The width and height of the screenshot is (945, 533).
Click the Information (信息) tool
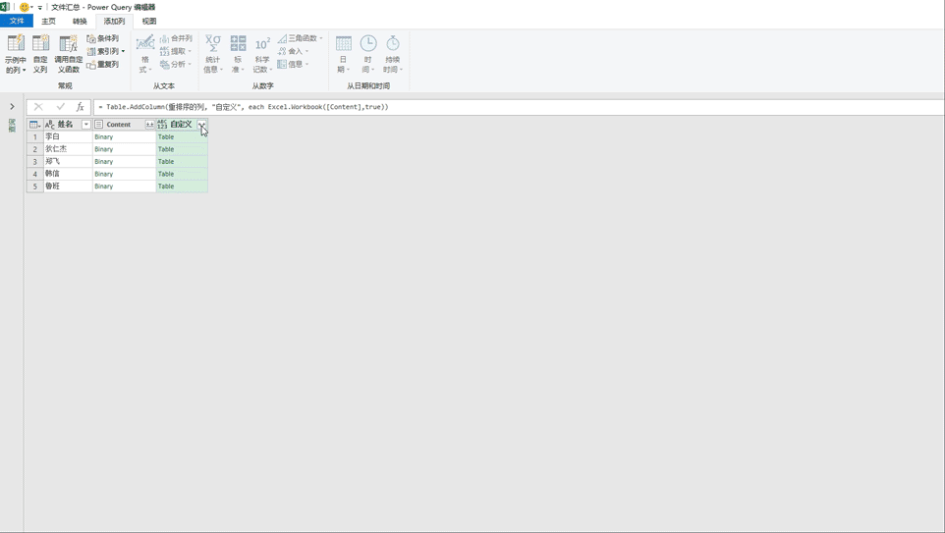point(293,65)
